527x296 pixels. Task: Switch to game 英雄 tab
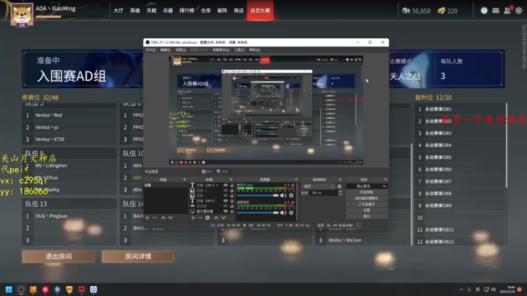[x=135, y=11]
